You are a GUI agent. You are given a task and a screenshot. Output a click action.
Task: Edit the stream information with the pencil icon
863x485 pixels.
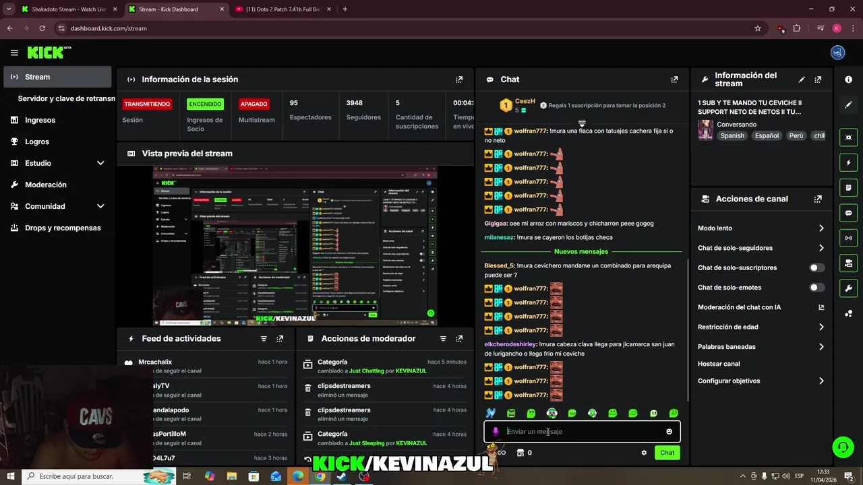[x=802, y=79]
